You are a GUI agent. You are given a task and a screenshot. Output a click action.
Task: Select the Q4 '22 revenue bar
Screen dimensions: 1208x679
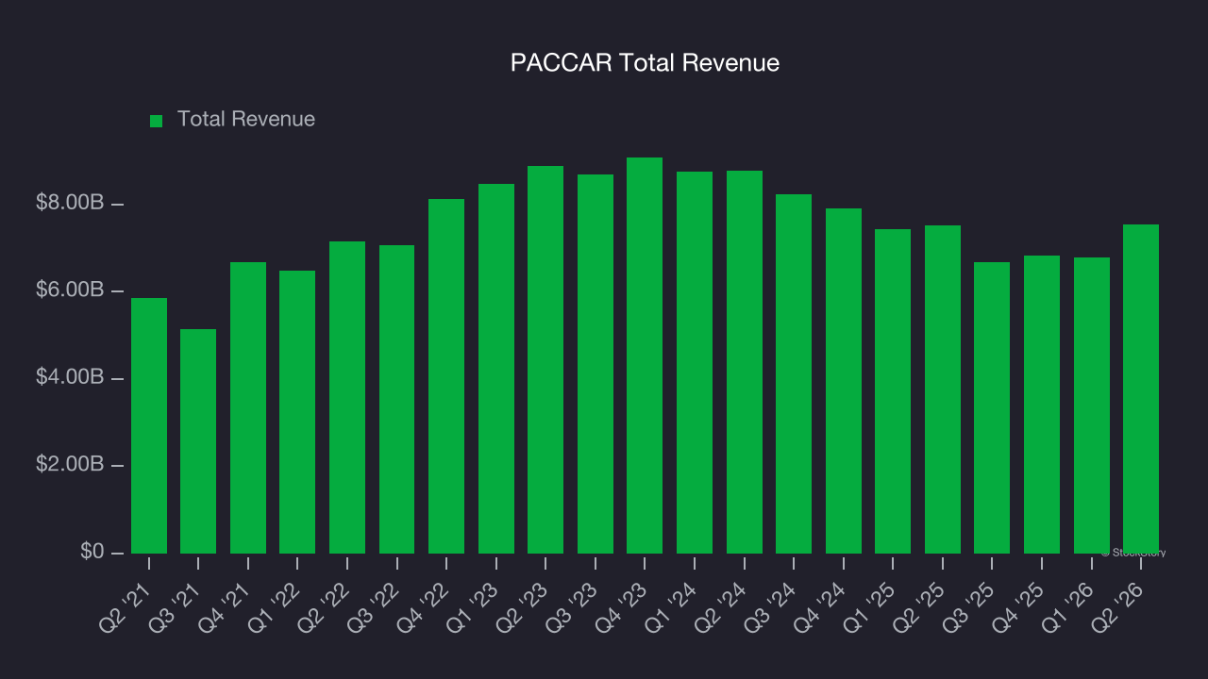[446, 376]
